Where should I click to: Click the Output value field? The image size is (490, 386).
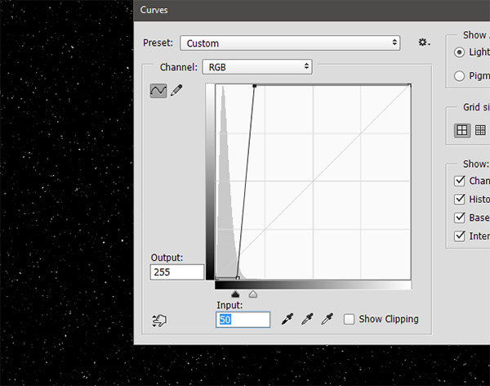(178, 272)
